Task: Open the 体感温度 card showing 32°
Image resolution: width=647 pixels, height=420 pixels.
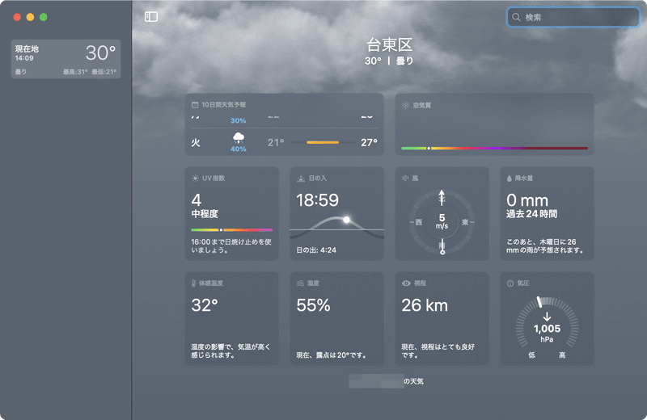Action: click(231, 318)
